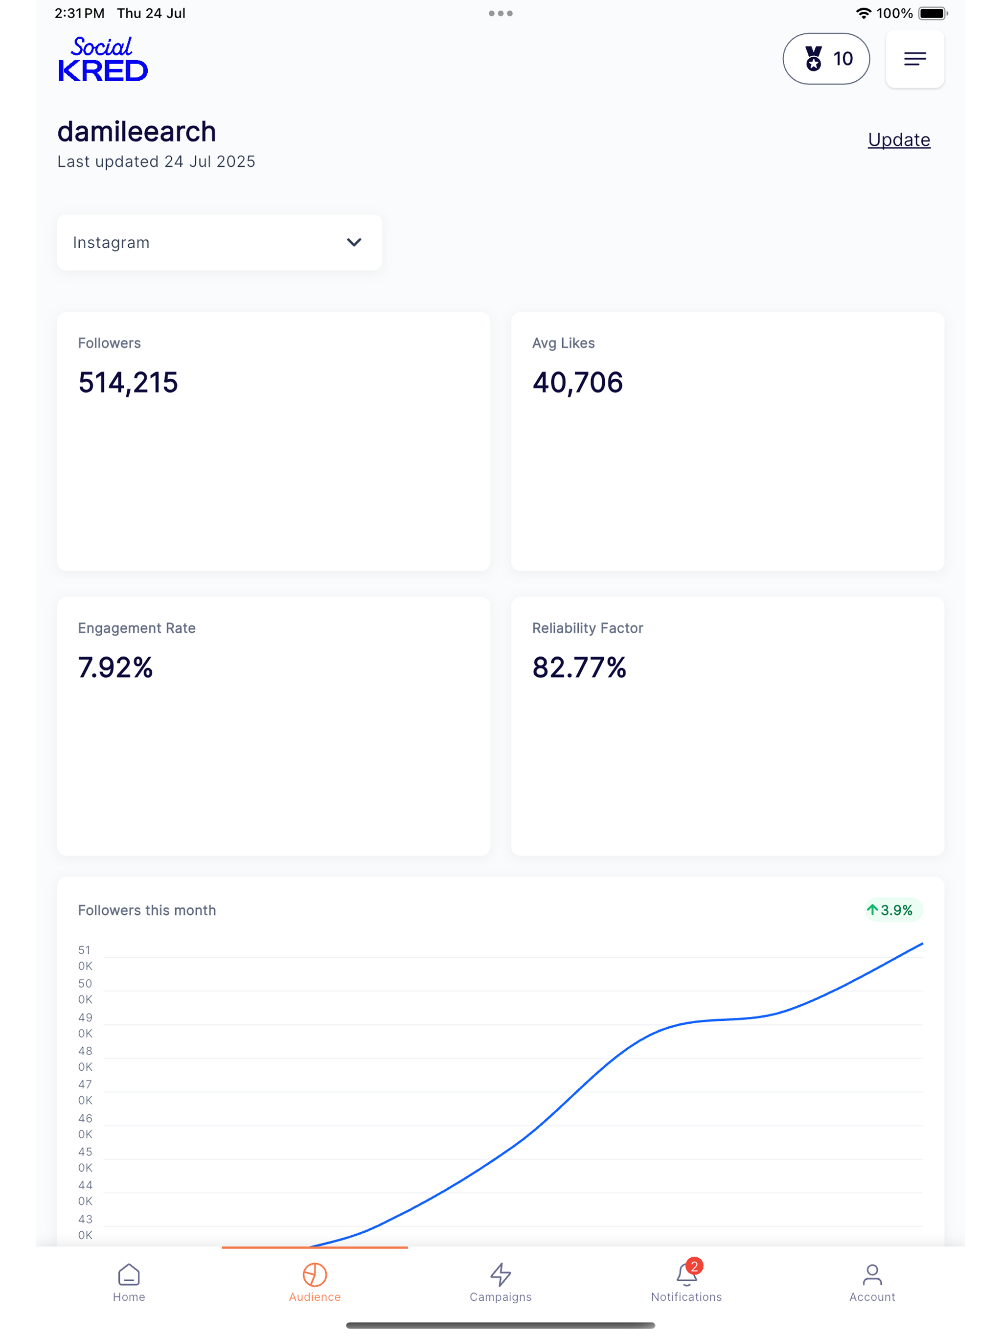1002x1337 pixels.
Task: Click the Update link
Action: pos(899,139)
